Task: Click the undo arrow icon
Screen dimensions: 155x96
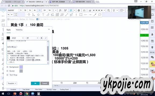Action: coord(9,15)
